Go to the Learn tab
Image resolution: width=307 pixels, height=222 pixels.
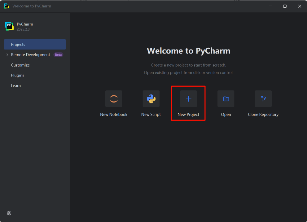(16, 85)
